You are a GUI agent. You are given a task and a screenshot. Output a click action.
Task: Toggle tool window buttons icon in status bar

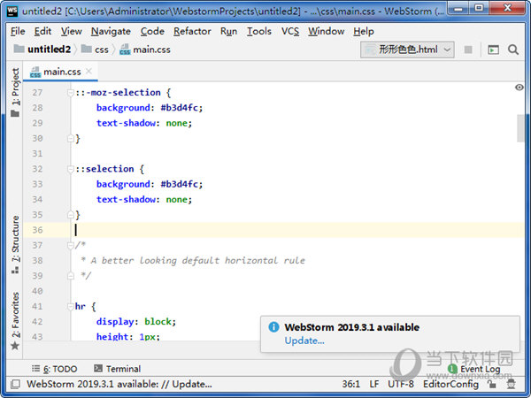(x=15, y=384)
